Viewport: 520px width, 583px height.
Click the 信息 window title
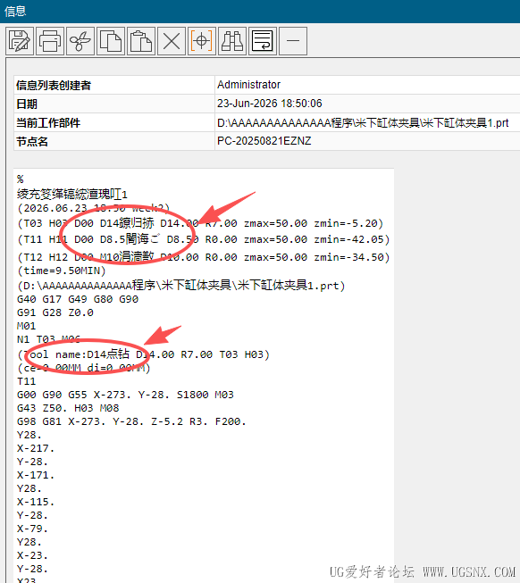15,11
